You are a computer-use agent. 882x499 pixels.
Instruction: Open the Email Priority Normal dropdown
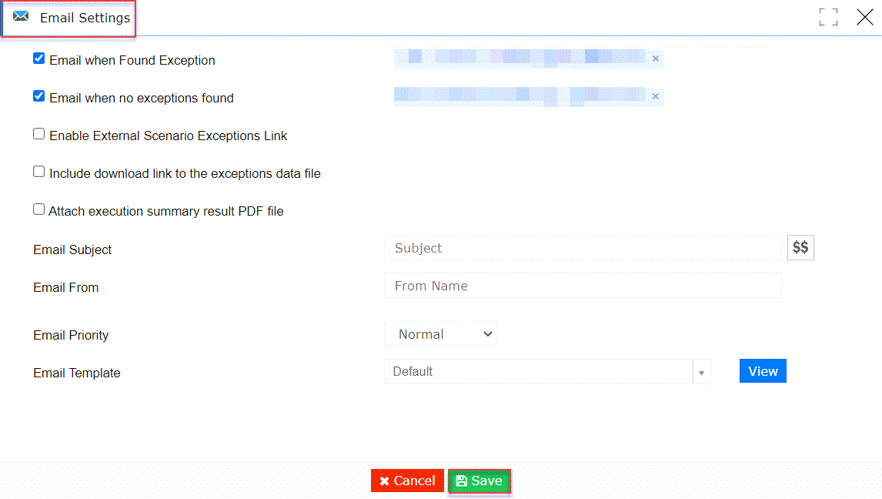(440, 334)
